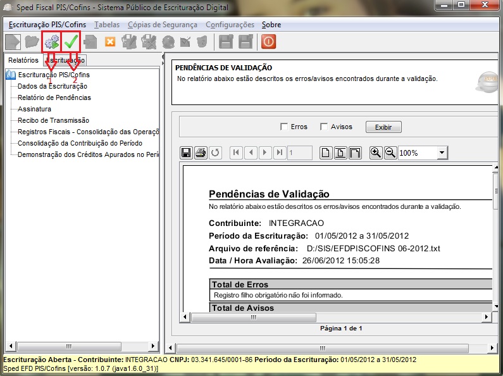Save the report using the floppy disk icon
Viewport: 503px width, 376px height.
pos(187,153)
